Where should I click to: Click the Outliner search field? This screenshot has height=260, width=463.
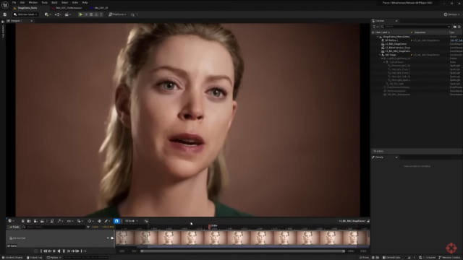(415, 27)
